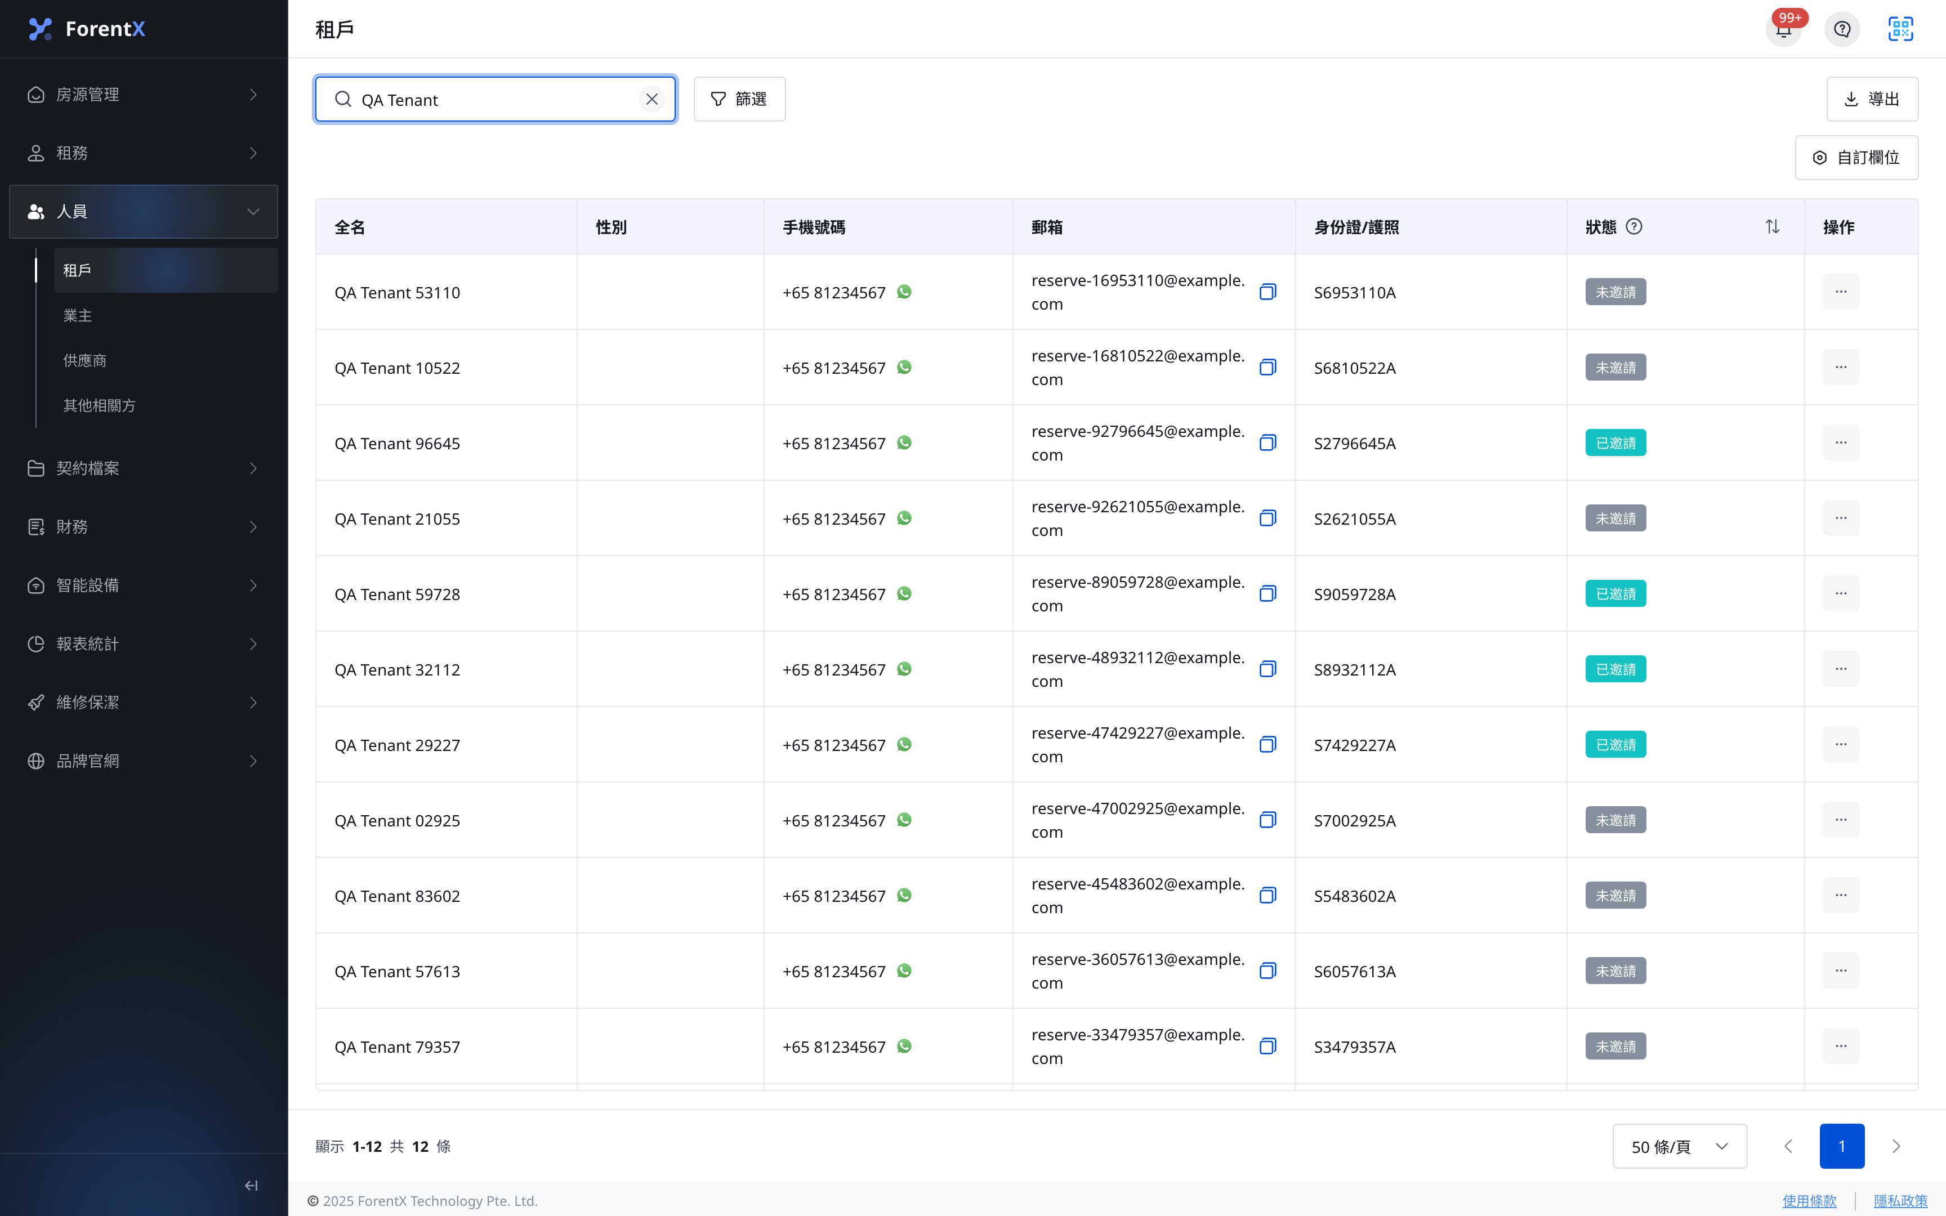Open actions menu for QA Tenant 59728
The image size is (1946, 1216).
(1841, 593)
